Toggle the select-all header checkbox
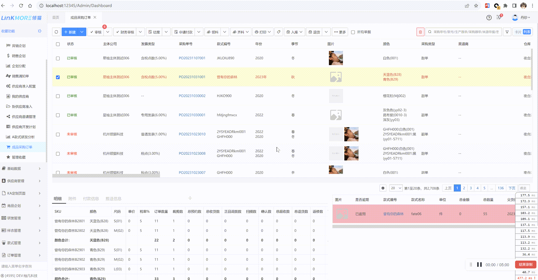The image size is (538, 280). (58, 44)
